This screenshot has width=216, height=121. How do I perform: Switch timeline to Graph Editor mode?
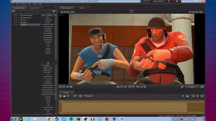(68, 96)
